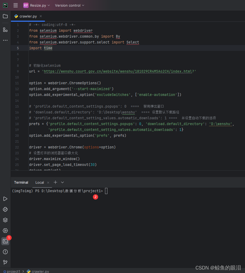Toggle the Terminal tool window button
The image size is (245, 273).
tap(5, 241)
